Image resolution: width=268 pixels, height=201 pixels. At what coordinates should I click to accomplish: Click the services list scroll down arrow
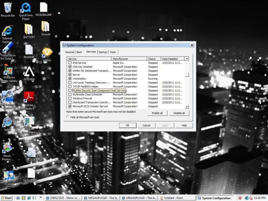click(187, 107)
